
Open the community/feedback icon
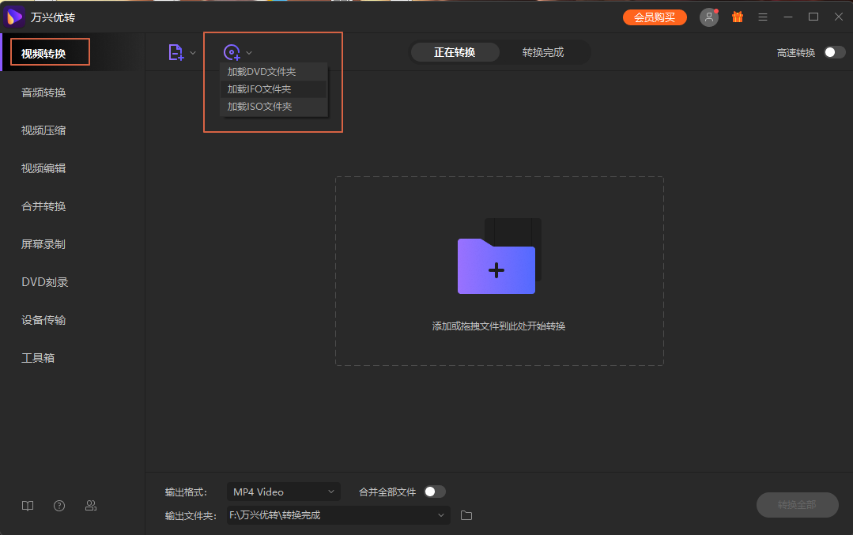point(90,505)
